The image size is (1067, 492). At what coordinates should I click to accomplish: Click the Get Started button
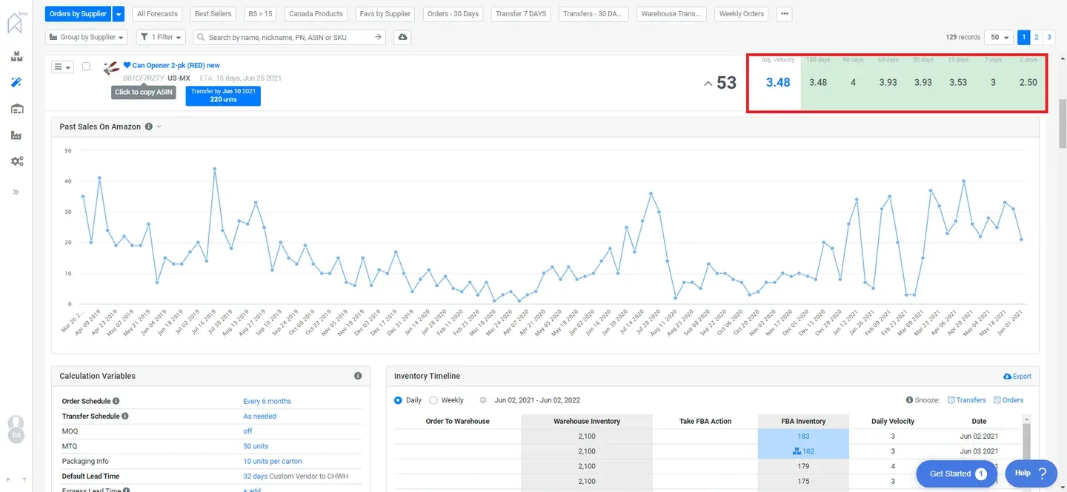(x=957, y=474)
